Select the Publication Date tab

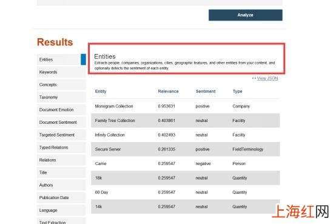pyautogui.click(x=61, y=198)
